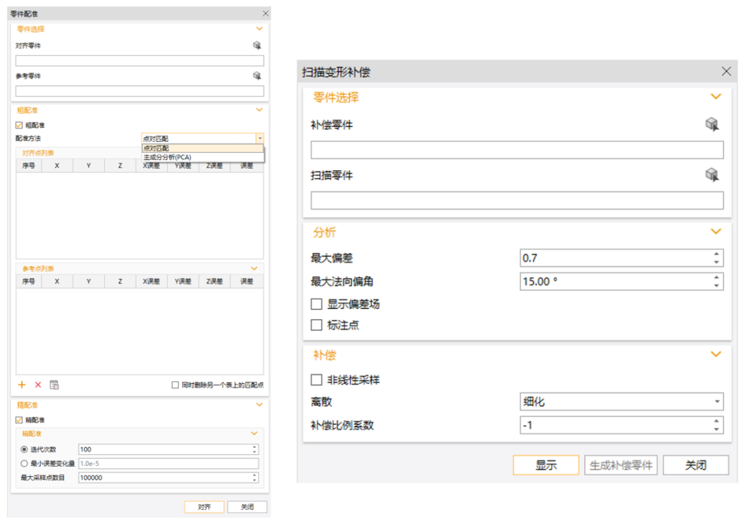Click the 补偿零件 part picker icon
745x521 pixels.
712,124
